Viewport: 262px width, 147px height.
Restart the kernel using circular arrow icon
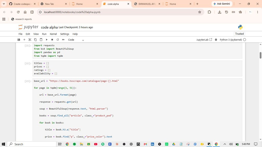58,40
